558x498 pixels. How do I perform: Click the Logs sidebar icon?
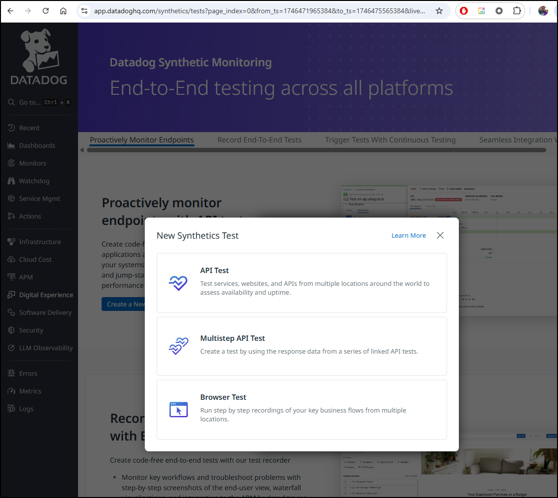click(x=11, y=409)
